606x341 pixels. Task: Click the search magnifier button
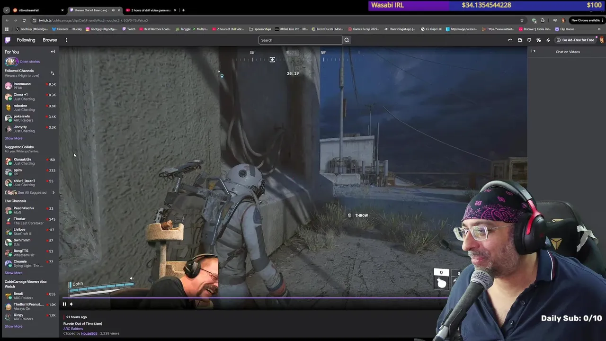(347, 40)
